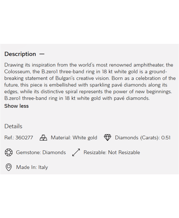The height and width of the screenshot is (218, 179).
Task: Click the Ref: 360277 reference text
Action: [x=19, y=138]
